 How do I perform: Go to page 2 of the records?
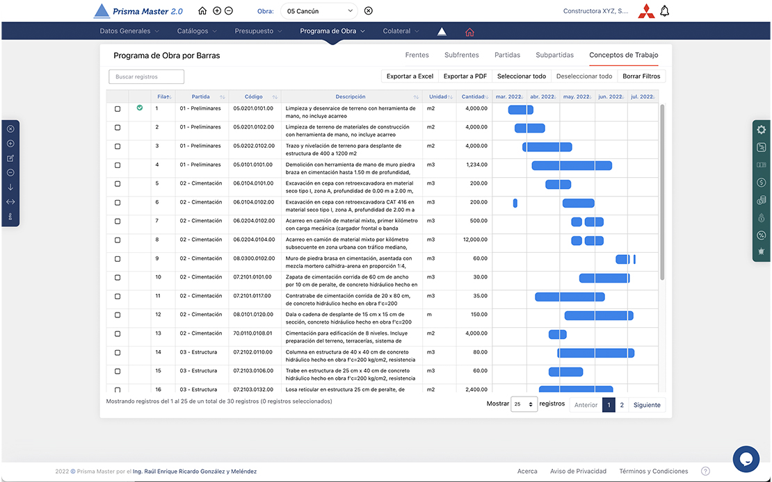622,405
